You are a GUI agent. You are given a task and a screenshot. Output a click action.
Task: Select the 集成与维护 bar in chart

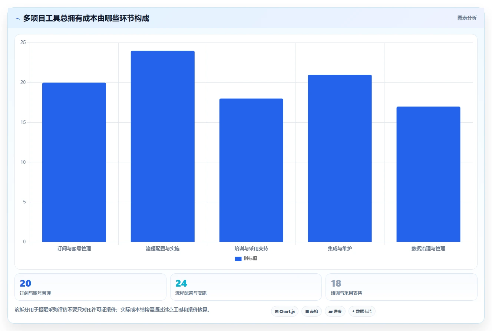[340, 158]
